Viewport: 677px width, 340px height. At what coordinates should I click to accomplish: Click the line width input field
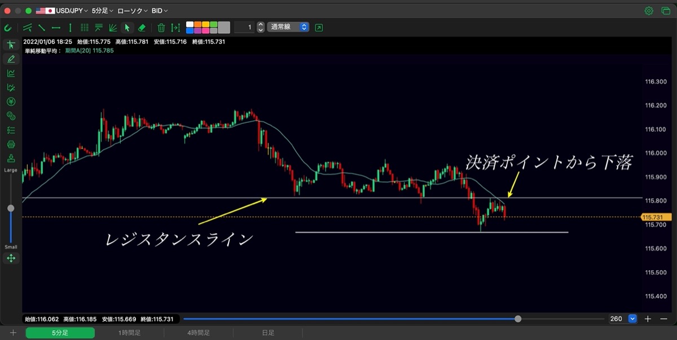(x=244, y=27)
